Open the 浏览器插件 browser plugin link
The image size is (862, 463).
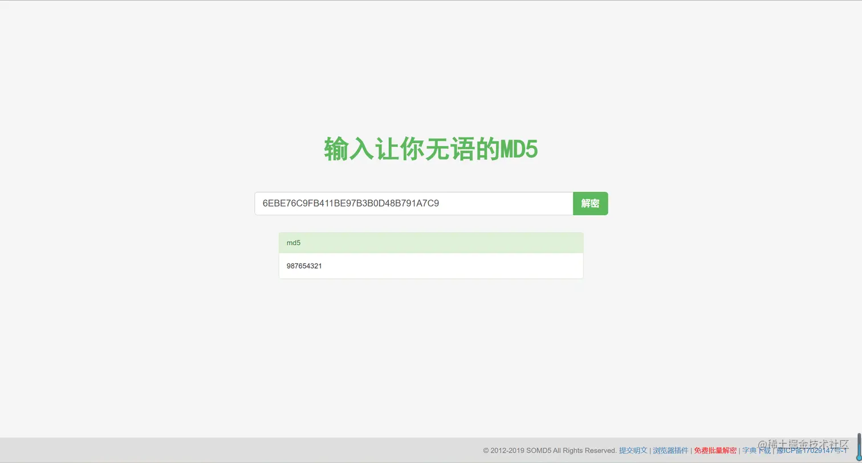671,450
